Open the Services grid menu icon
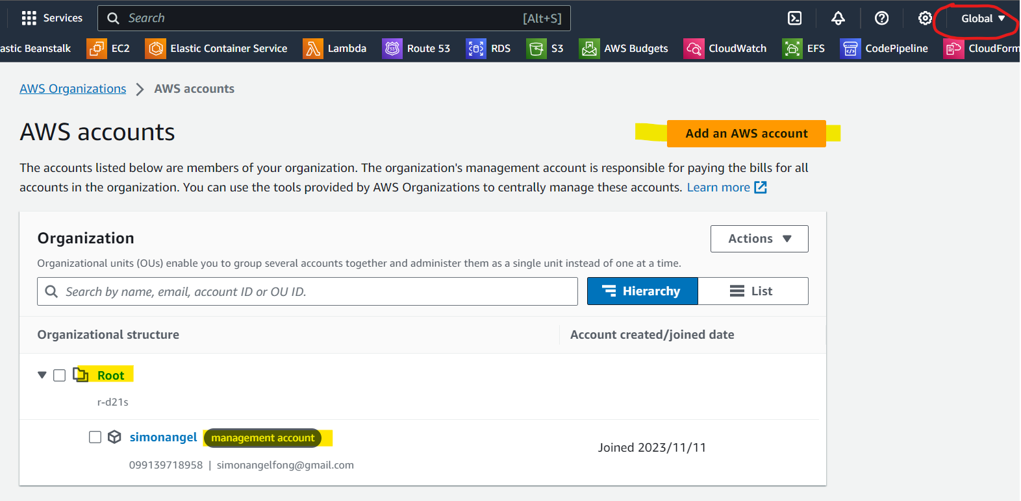 (29, 18)
